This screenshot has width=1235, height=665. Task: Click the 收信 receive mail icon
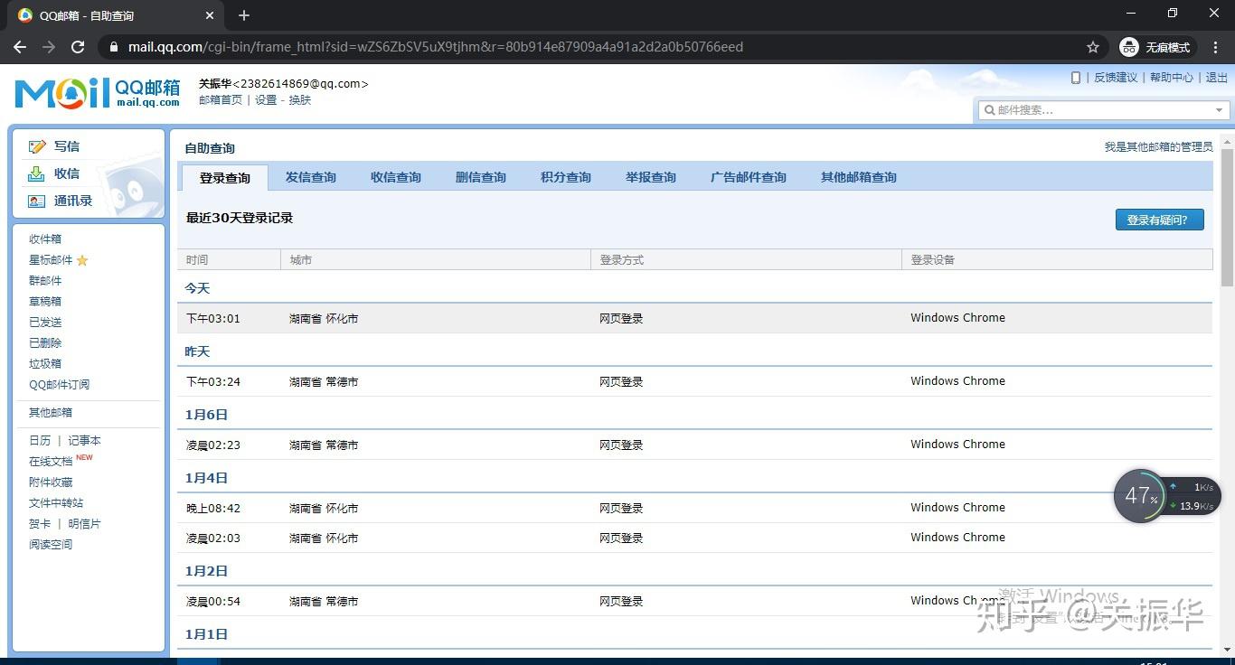tap(36, 173)
